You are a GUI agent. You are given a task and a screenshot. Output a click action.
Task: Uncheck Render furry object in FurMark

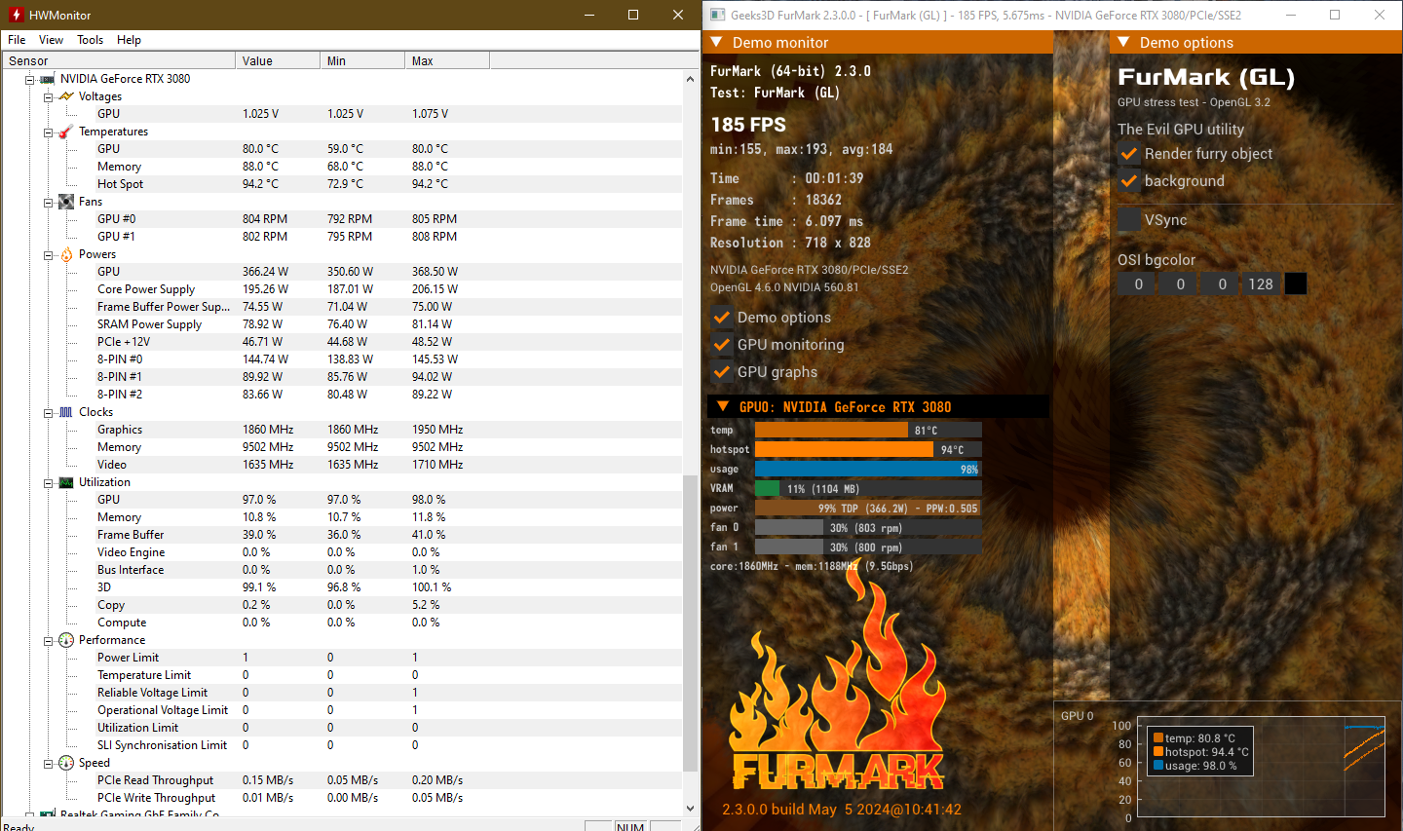pyautogui.click(x=1129, y=154)
